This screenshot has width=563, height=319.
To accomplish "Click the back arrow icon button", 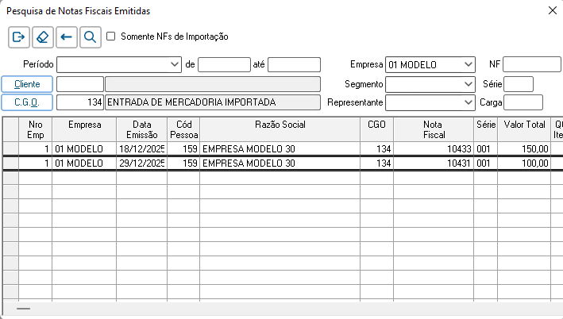I will [67, 37].
